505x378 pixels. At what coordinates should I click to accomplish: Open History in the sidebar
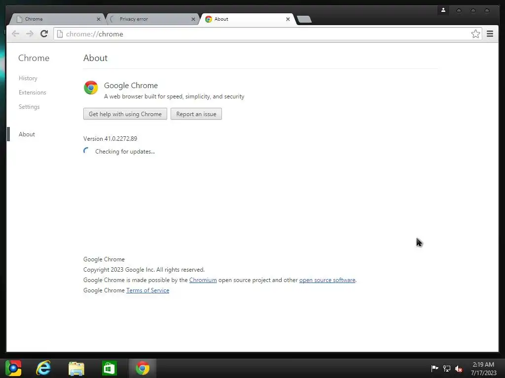tap(28, 78)
